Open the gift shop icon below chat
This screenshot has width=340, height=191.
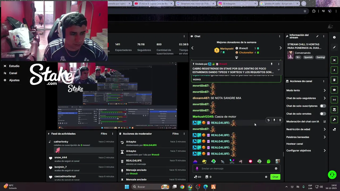point(207,177)
